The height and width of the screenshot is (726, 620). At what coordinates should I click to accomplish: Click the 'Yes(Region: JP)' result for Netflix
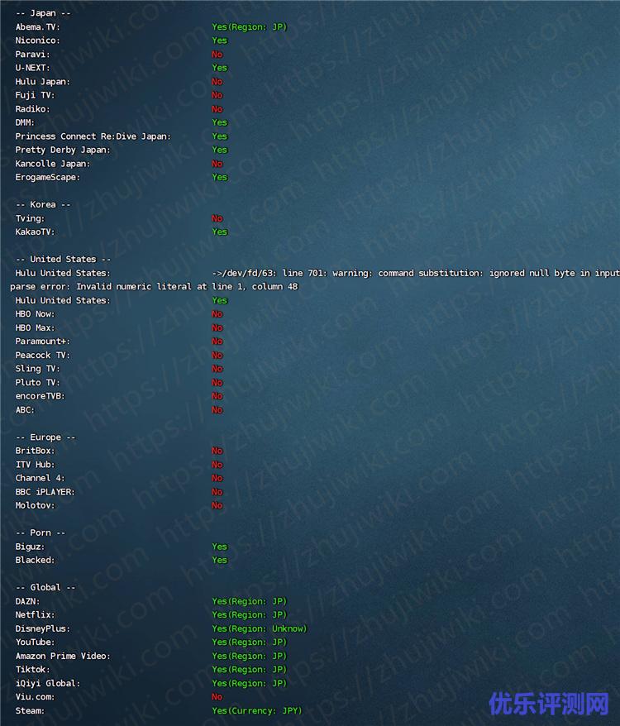[x=250, y=614]
